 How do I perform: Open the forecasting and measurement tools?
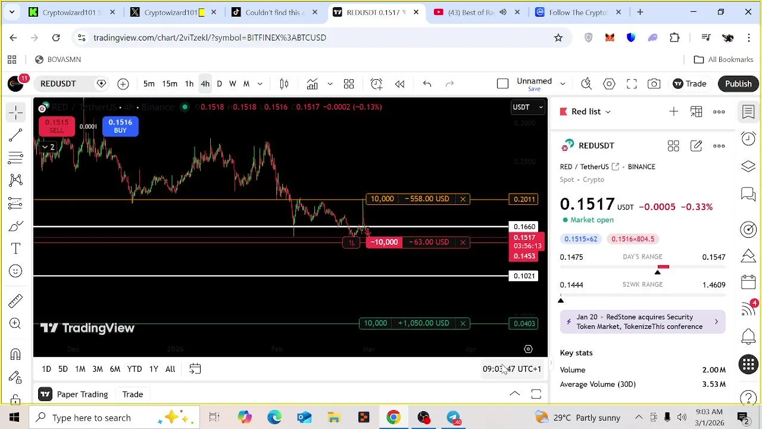tap(16, 203)
